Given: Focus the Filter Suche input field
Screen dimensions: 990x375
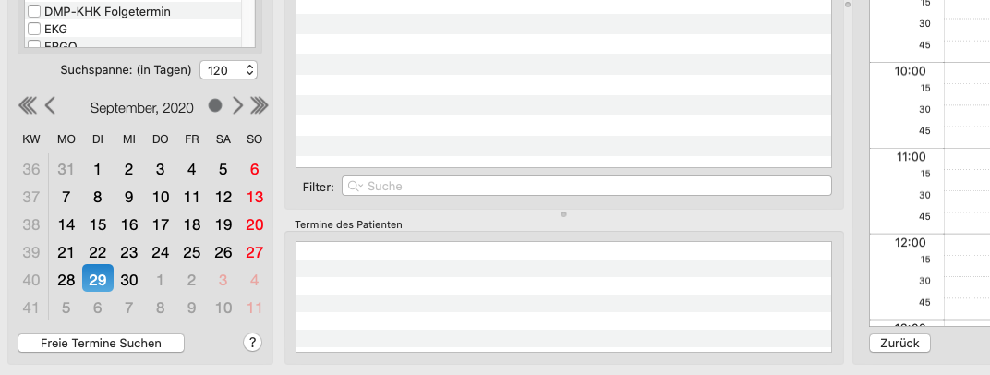Looking at the screenshot, I should click(x=586, y=186).
